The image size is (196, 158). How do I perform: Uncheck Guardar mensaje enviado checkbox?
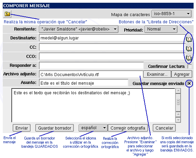tap(189, 83)
